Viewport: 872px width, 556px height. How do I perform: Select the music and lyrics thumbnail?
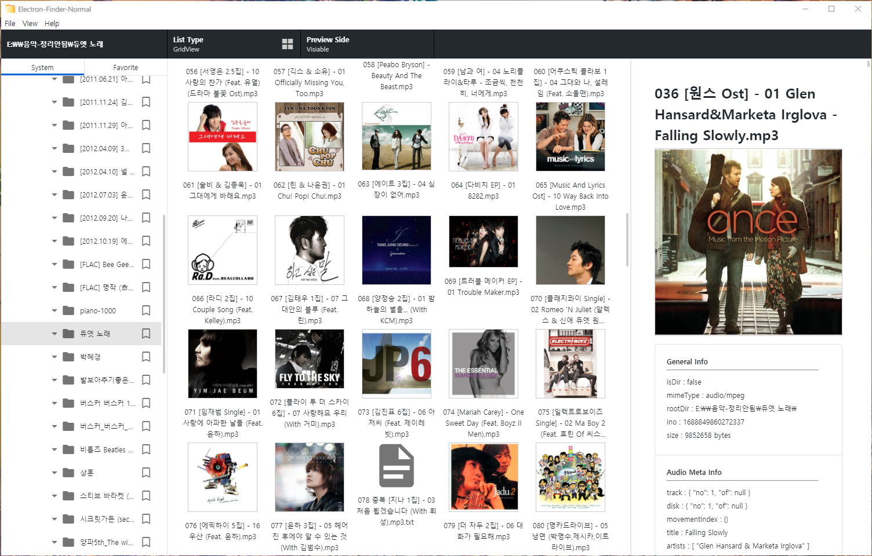[x=571, y=137]
